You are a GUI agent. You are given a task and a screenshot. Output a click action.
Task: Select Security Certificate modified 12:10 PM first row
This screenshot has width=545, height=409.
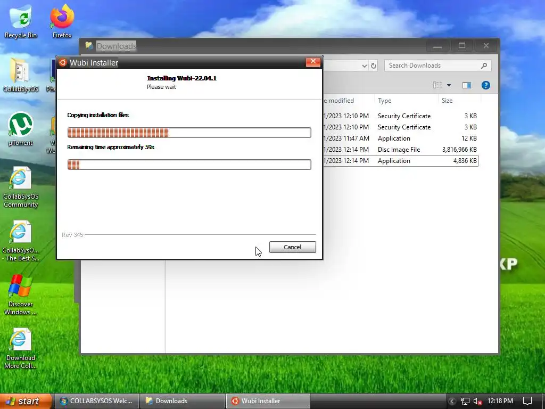pos(400,116)
